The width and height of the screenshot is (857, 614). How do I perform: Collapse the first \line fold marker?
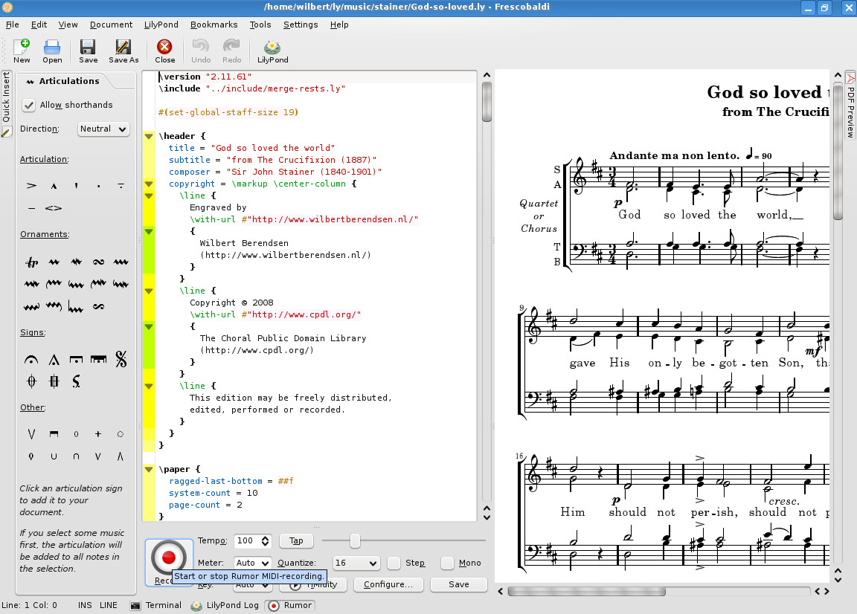(149, 195)
